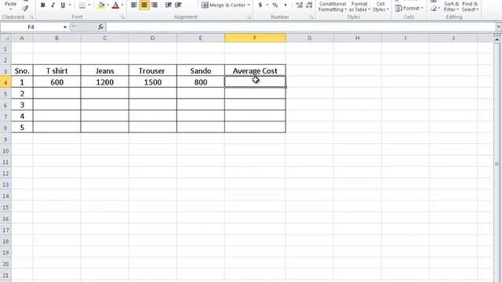Open Format as Table menu
The width and height of the screenshot is (502, 282).
359,6
